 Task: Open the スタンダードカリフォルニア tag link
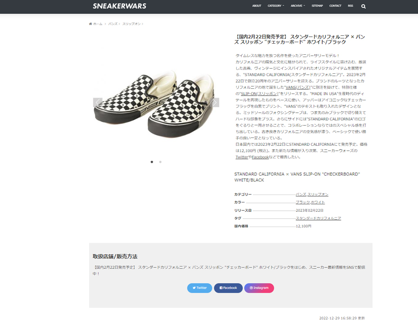(318, 218)
